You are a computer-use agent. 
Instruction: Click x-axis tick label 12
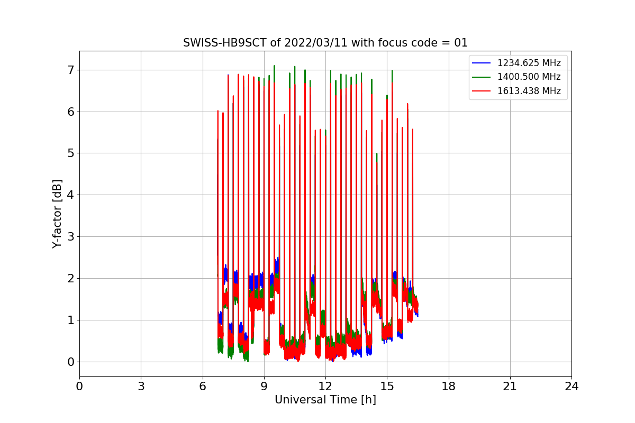(x=325, y=387)
